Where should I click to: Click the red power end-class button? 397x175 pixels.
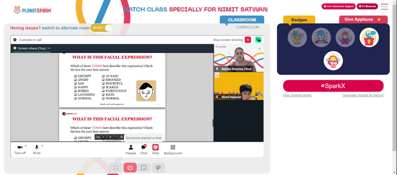130,167
